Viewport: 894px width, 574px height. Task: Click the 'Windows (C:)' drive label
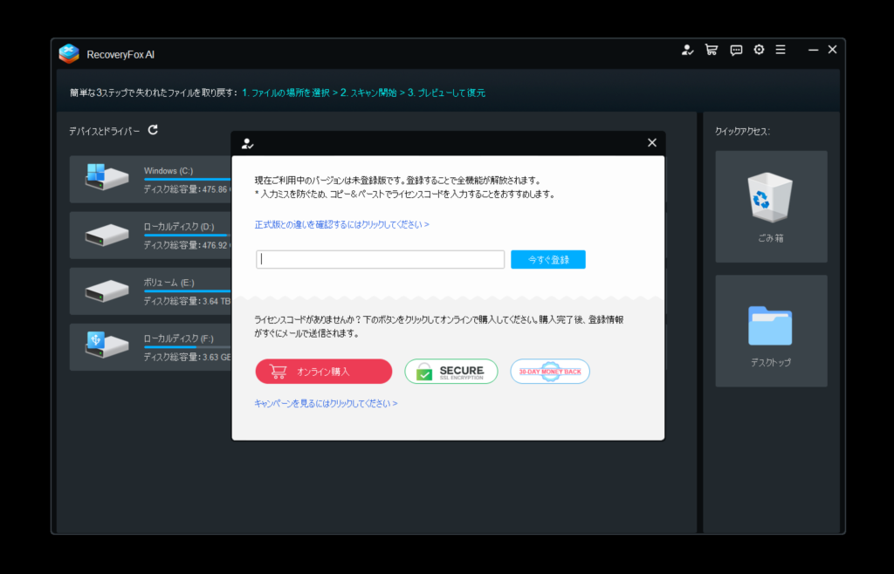point(168,170)
